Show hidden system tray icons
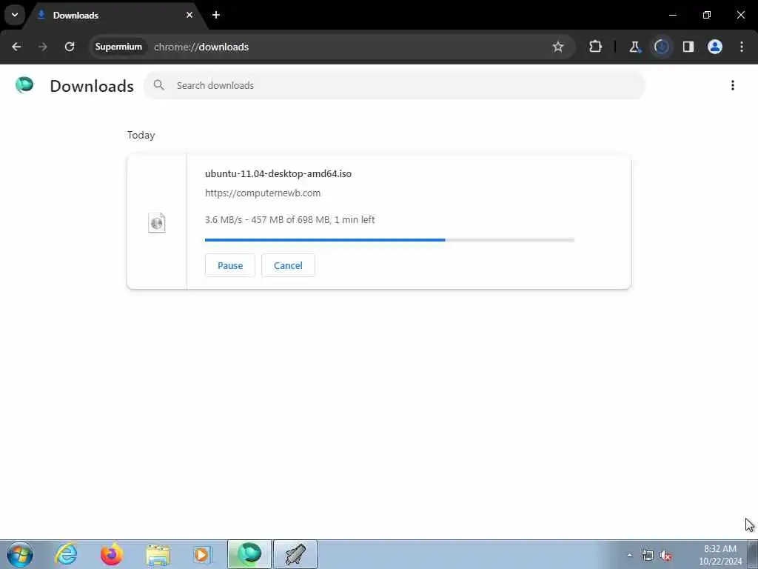This screenshot has height=569, width=758. point(629,555)
